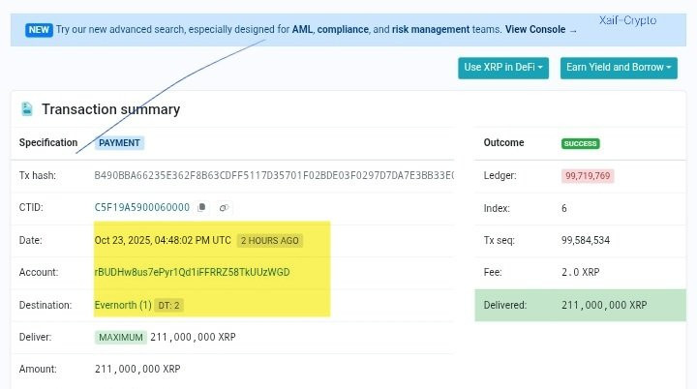Select the transaction hash text

pyautogui.click(x=274, y=175)
